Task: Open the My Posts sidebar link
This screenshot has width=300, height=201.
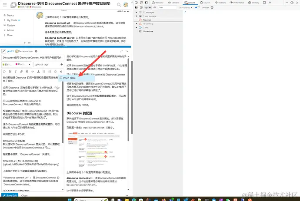Action: [12, 20]
